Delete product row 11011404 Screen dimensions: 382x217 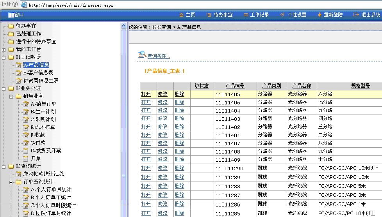[x=179, y=110]
